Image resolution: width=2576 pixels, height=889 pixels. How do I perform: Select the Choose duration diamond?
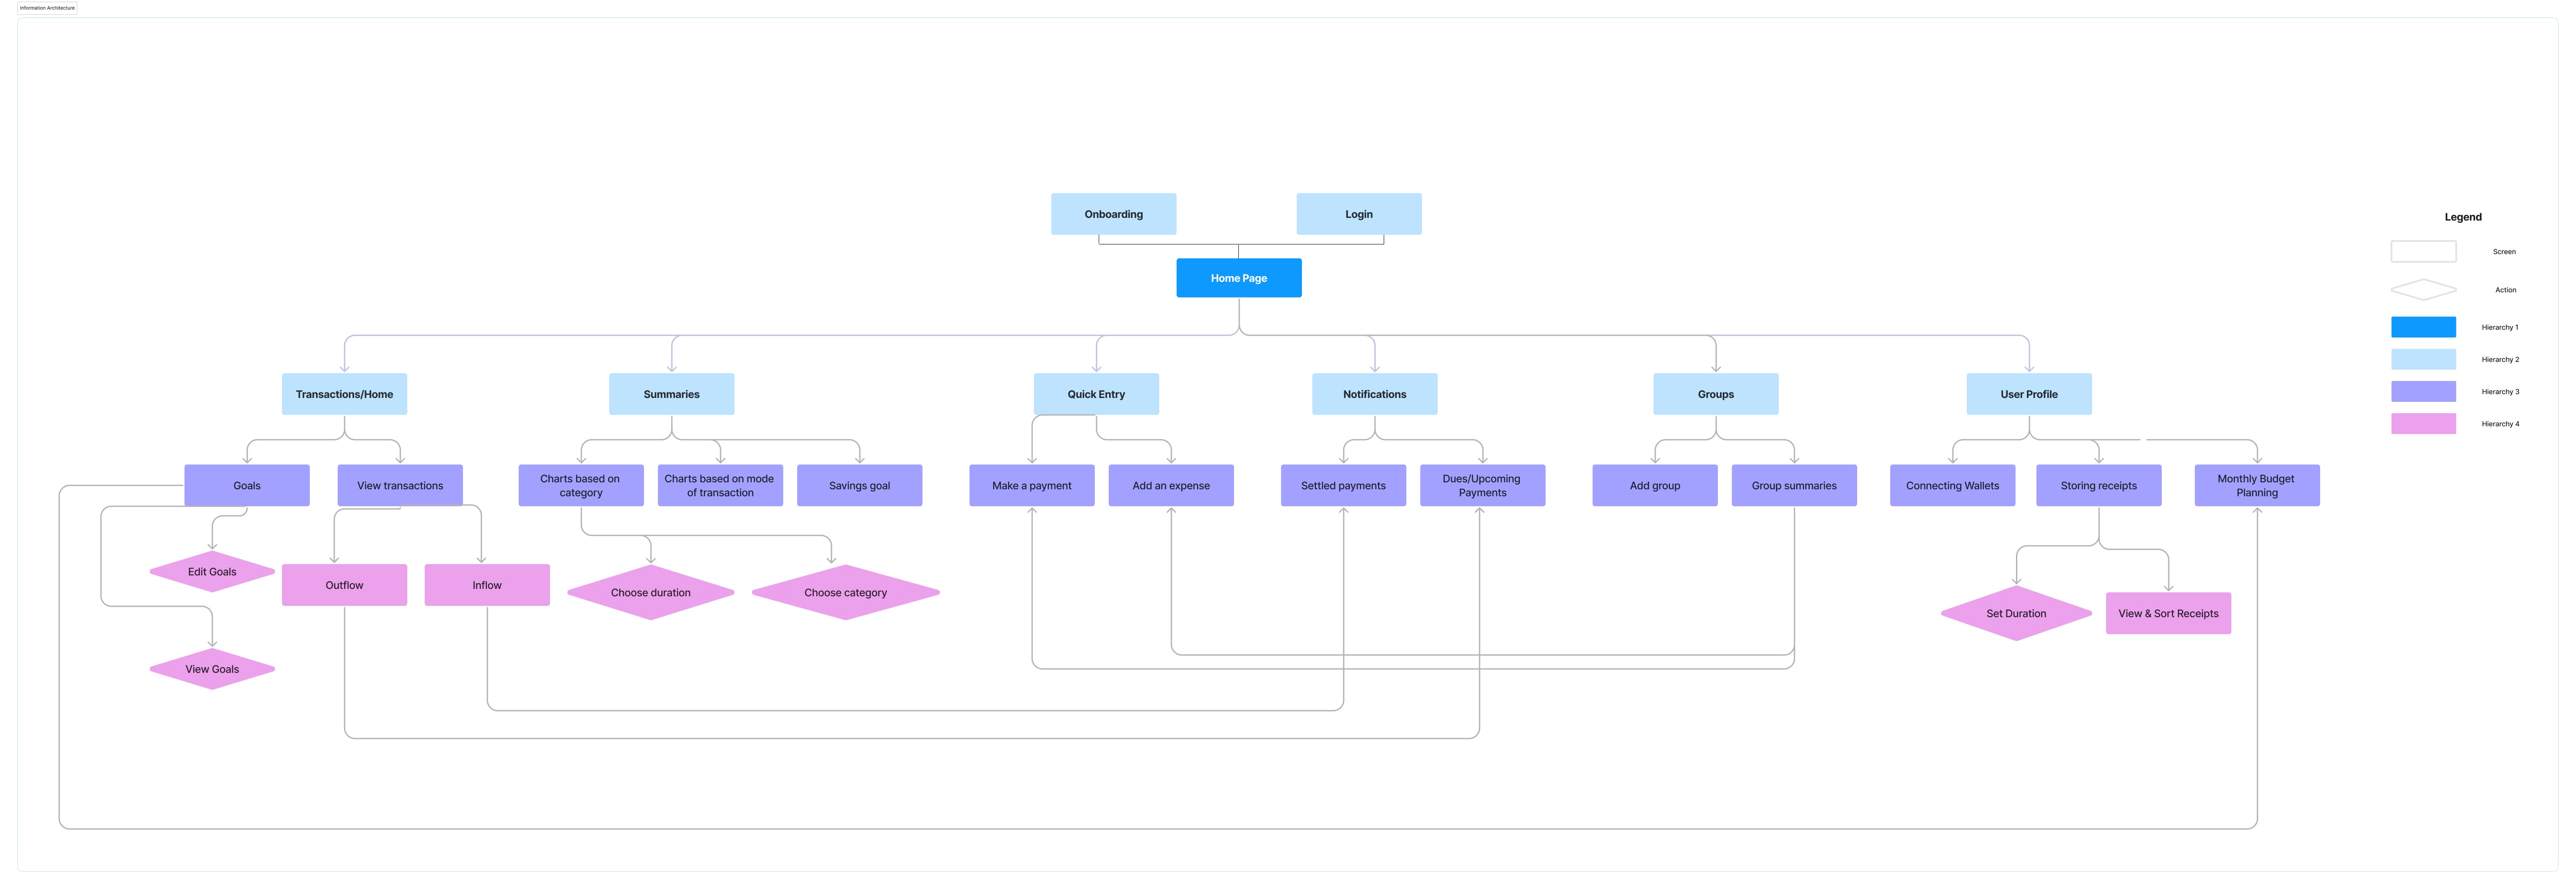pyautogui.click(x=650, y=593)
